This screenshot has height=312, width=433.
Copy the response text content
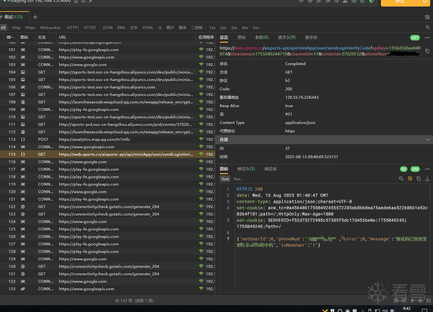click(x=419, y=179)
